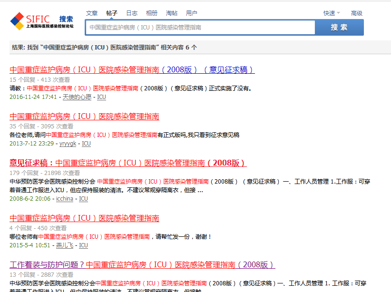The height and width of the screenshot is (292, 391).
Task: Open first result about 2008版 意见征求稿
Action: pyautogui.click(x=132, y=69)
